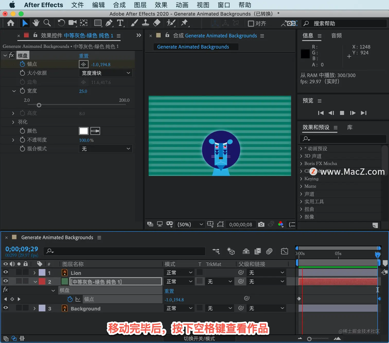Toggle the 颜色 stopwatch
389x343 pixels.
pos(22,131)
